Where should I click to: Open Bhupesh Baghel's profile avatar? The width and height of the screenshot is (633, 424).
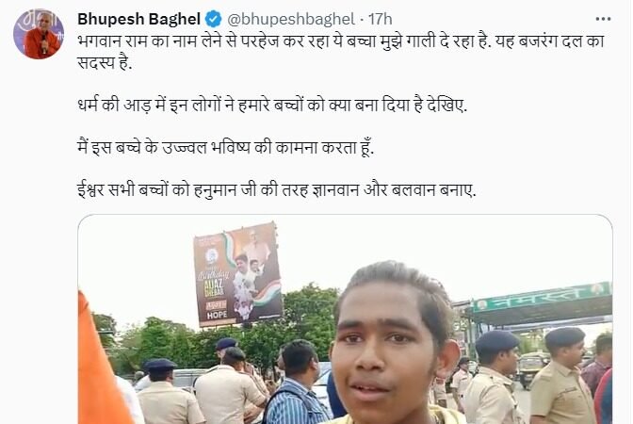pyautogui.click(x=39, y=34)
